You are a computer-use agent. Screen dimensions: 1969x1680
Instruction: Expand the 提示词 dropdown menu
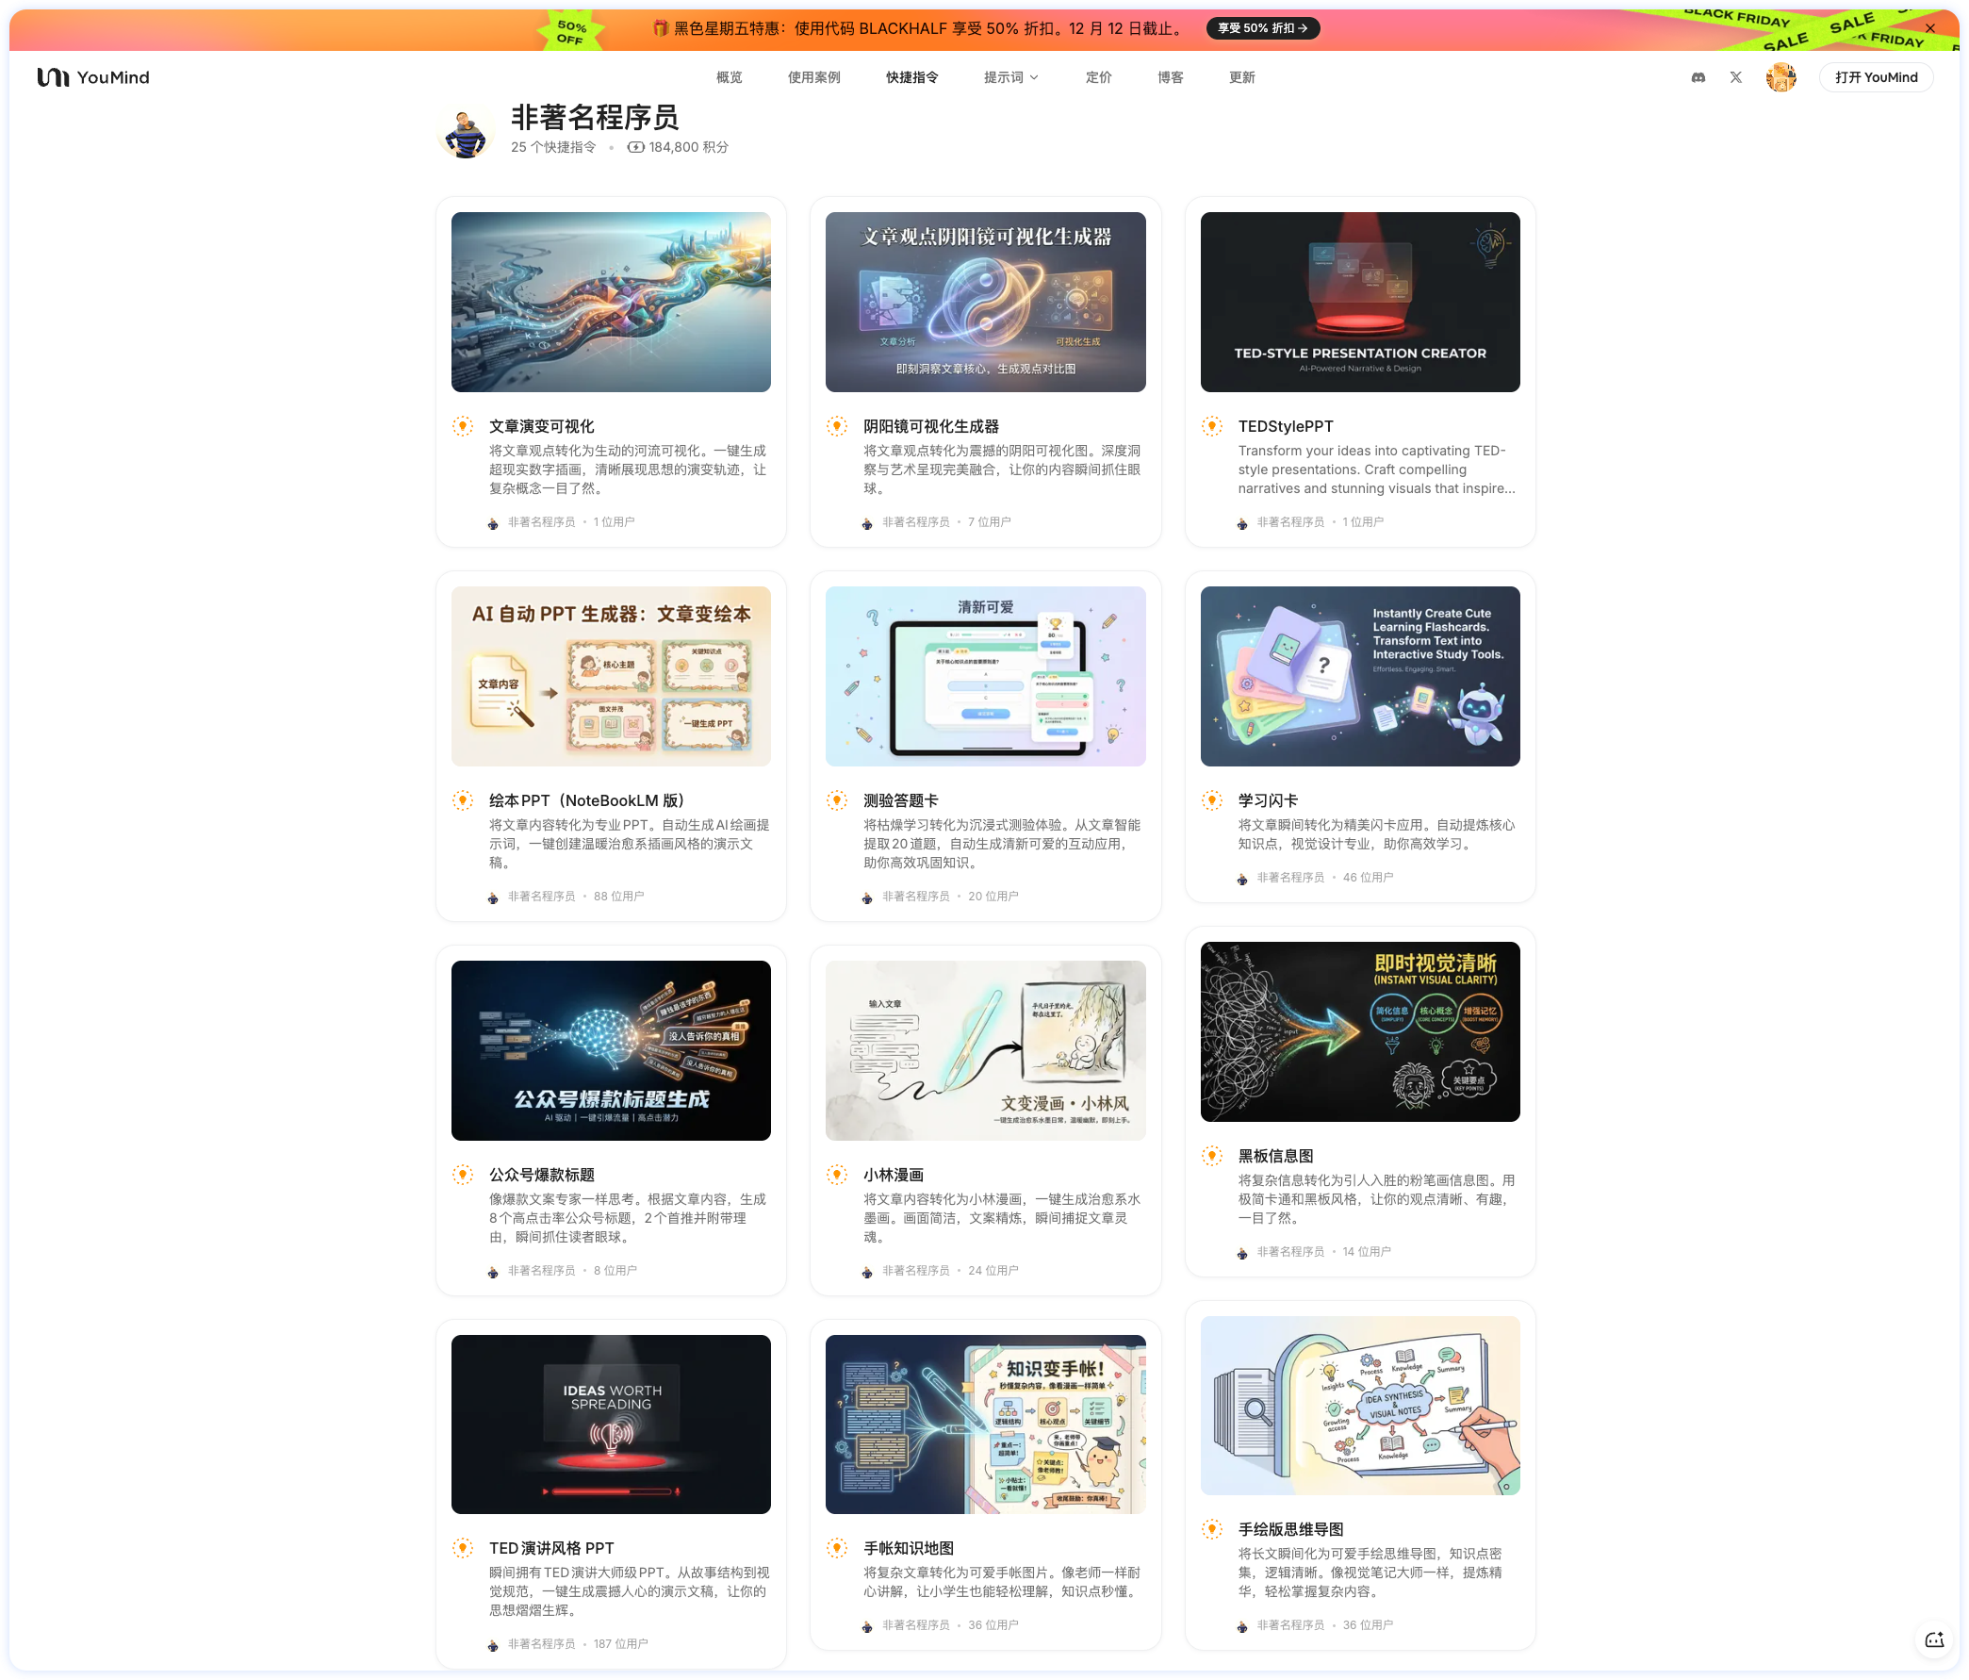tap(1010, 78)
